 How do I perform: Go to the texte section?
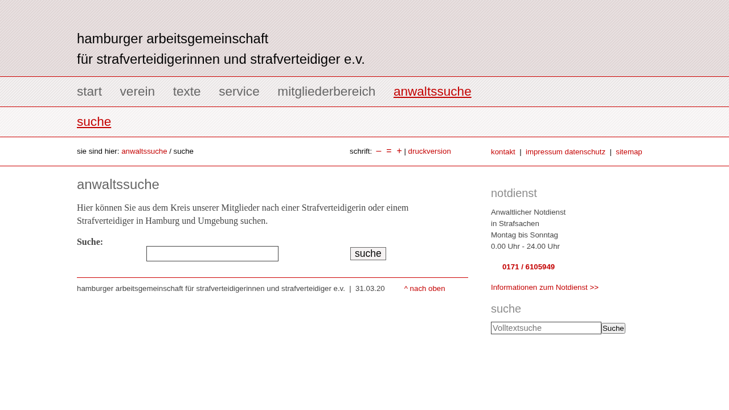click(x=187, y=92)
